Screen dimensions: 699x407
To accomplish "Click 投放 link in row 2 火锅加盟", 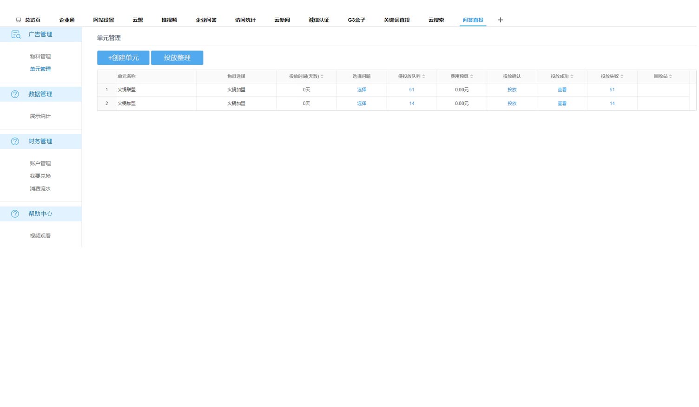I will click(x=512, y=103).
